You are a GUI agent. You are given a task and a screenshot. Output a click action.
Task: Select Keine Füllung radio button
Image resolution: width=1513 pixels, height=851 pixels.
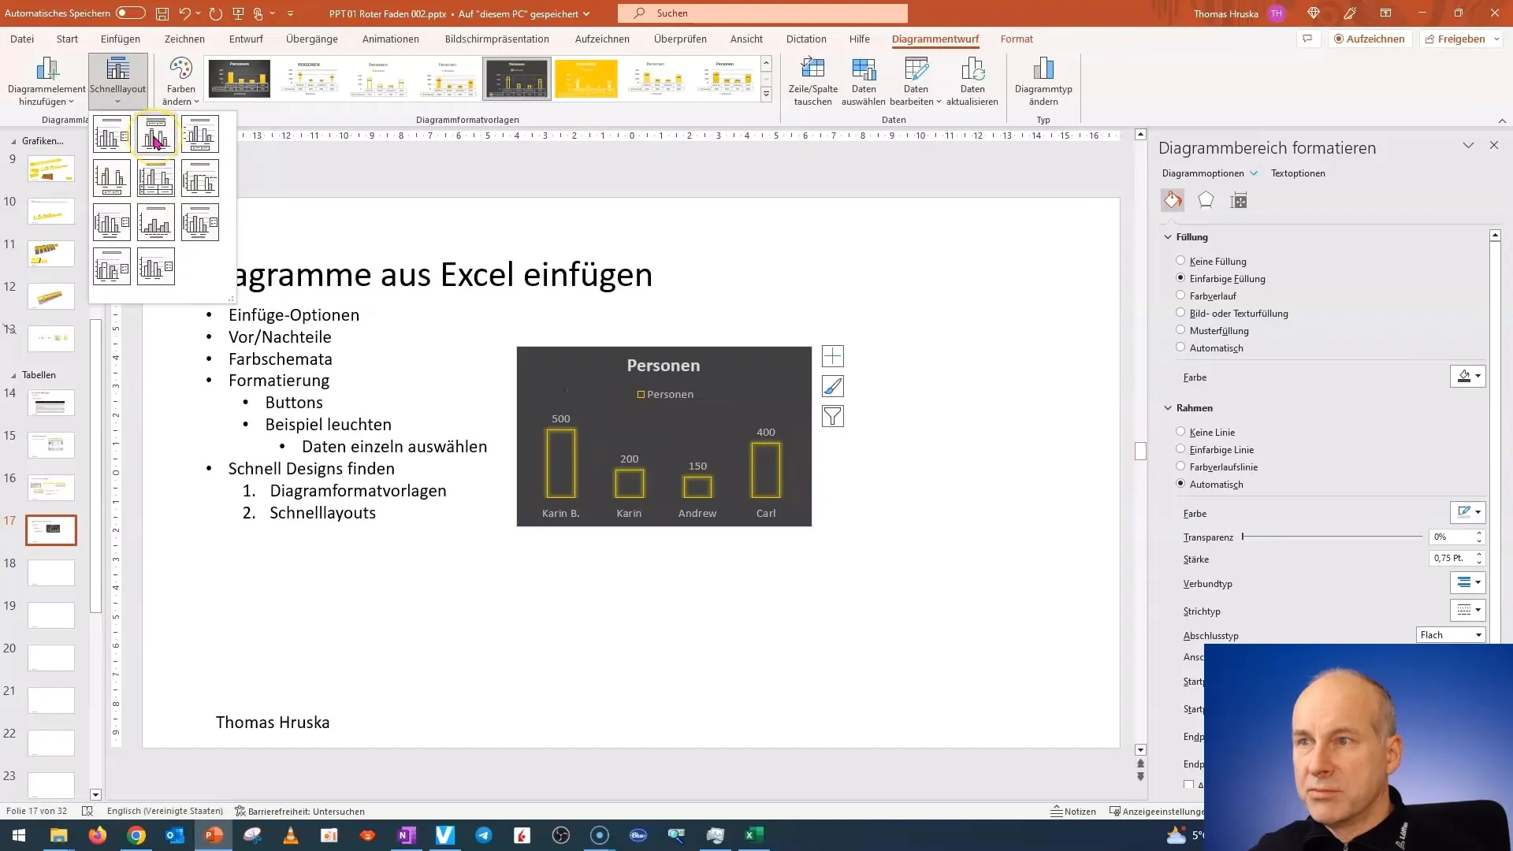(x=1180, y=261)
